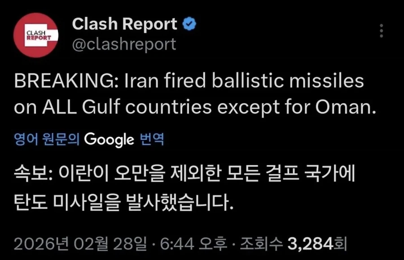404x260 pixels.
Task: Open the Clash Report display name
Action: pyautogui.click(x=125, y=25)
